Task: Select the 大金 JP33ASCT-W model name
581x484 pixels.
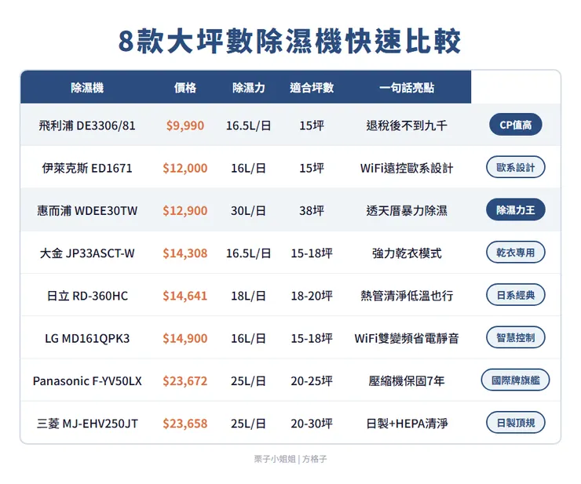Action: [x=87, y=253]
